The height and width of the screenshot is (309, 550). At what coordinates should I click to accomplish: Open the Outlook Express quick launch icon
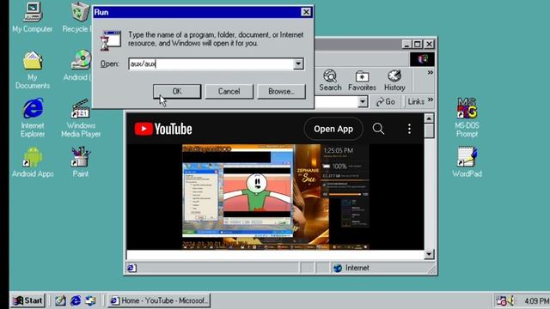pos(90,300)
